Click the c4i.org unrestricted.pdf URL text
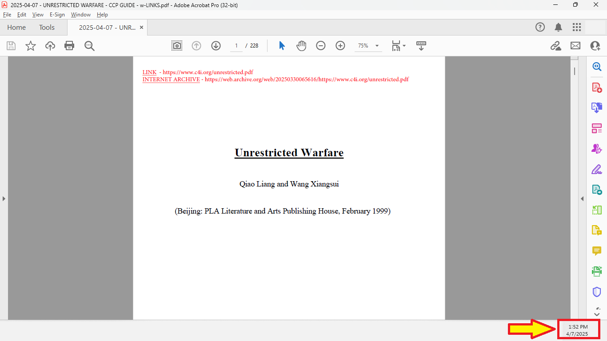Viewport: 607px width, 341px height. click(208, 72)
